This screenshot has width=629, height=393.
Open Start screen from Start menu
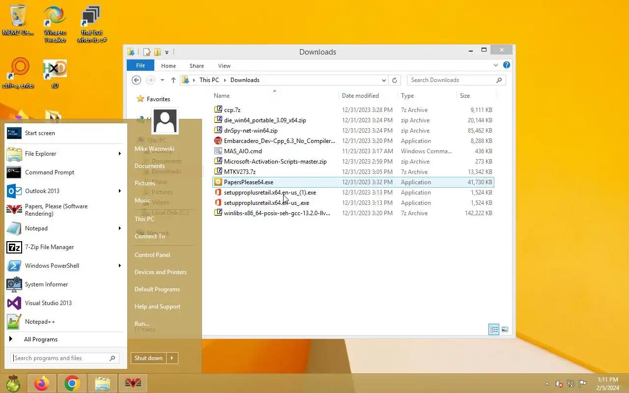[64, 133]
